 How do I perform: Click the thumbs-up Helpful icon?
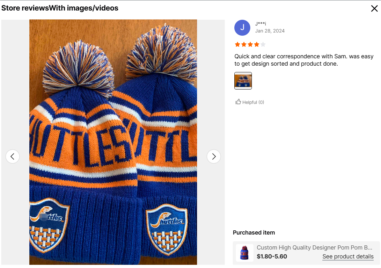pyautogui.click(x=238, y=102)
